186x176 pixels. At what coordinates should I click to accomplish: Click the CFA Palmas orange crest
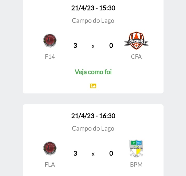pos(136,40)
